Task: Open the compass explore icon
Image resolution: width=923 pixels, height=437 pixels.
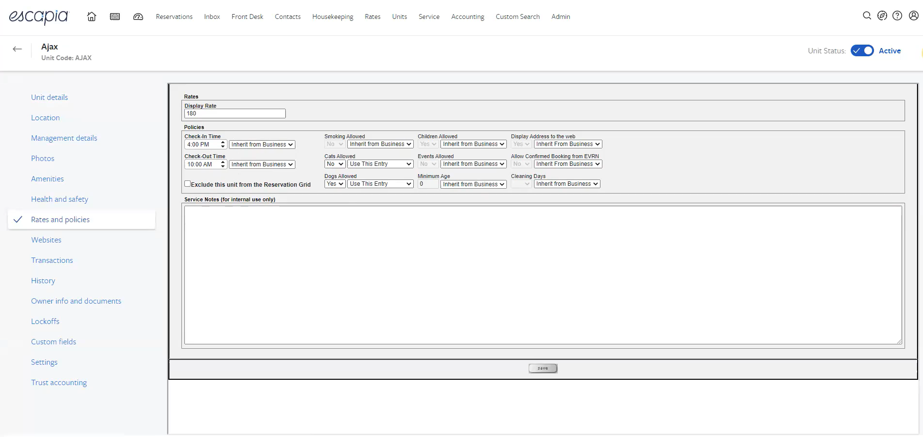Action: 882,16
